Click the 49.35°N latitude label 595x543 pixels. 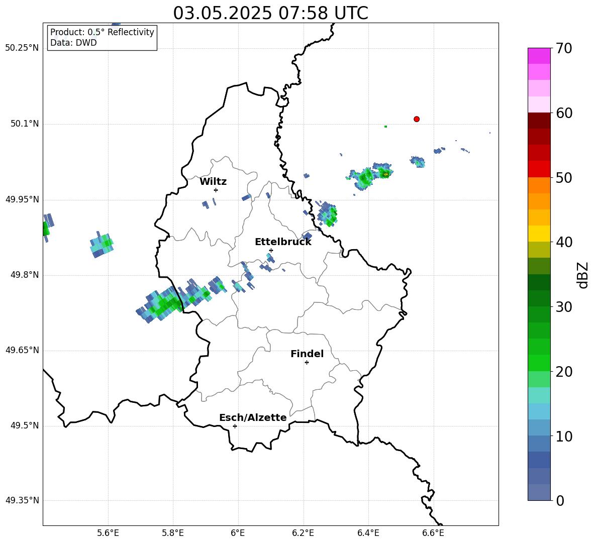point(22,500)
